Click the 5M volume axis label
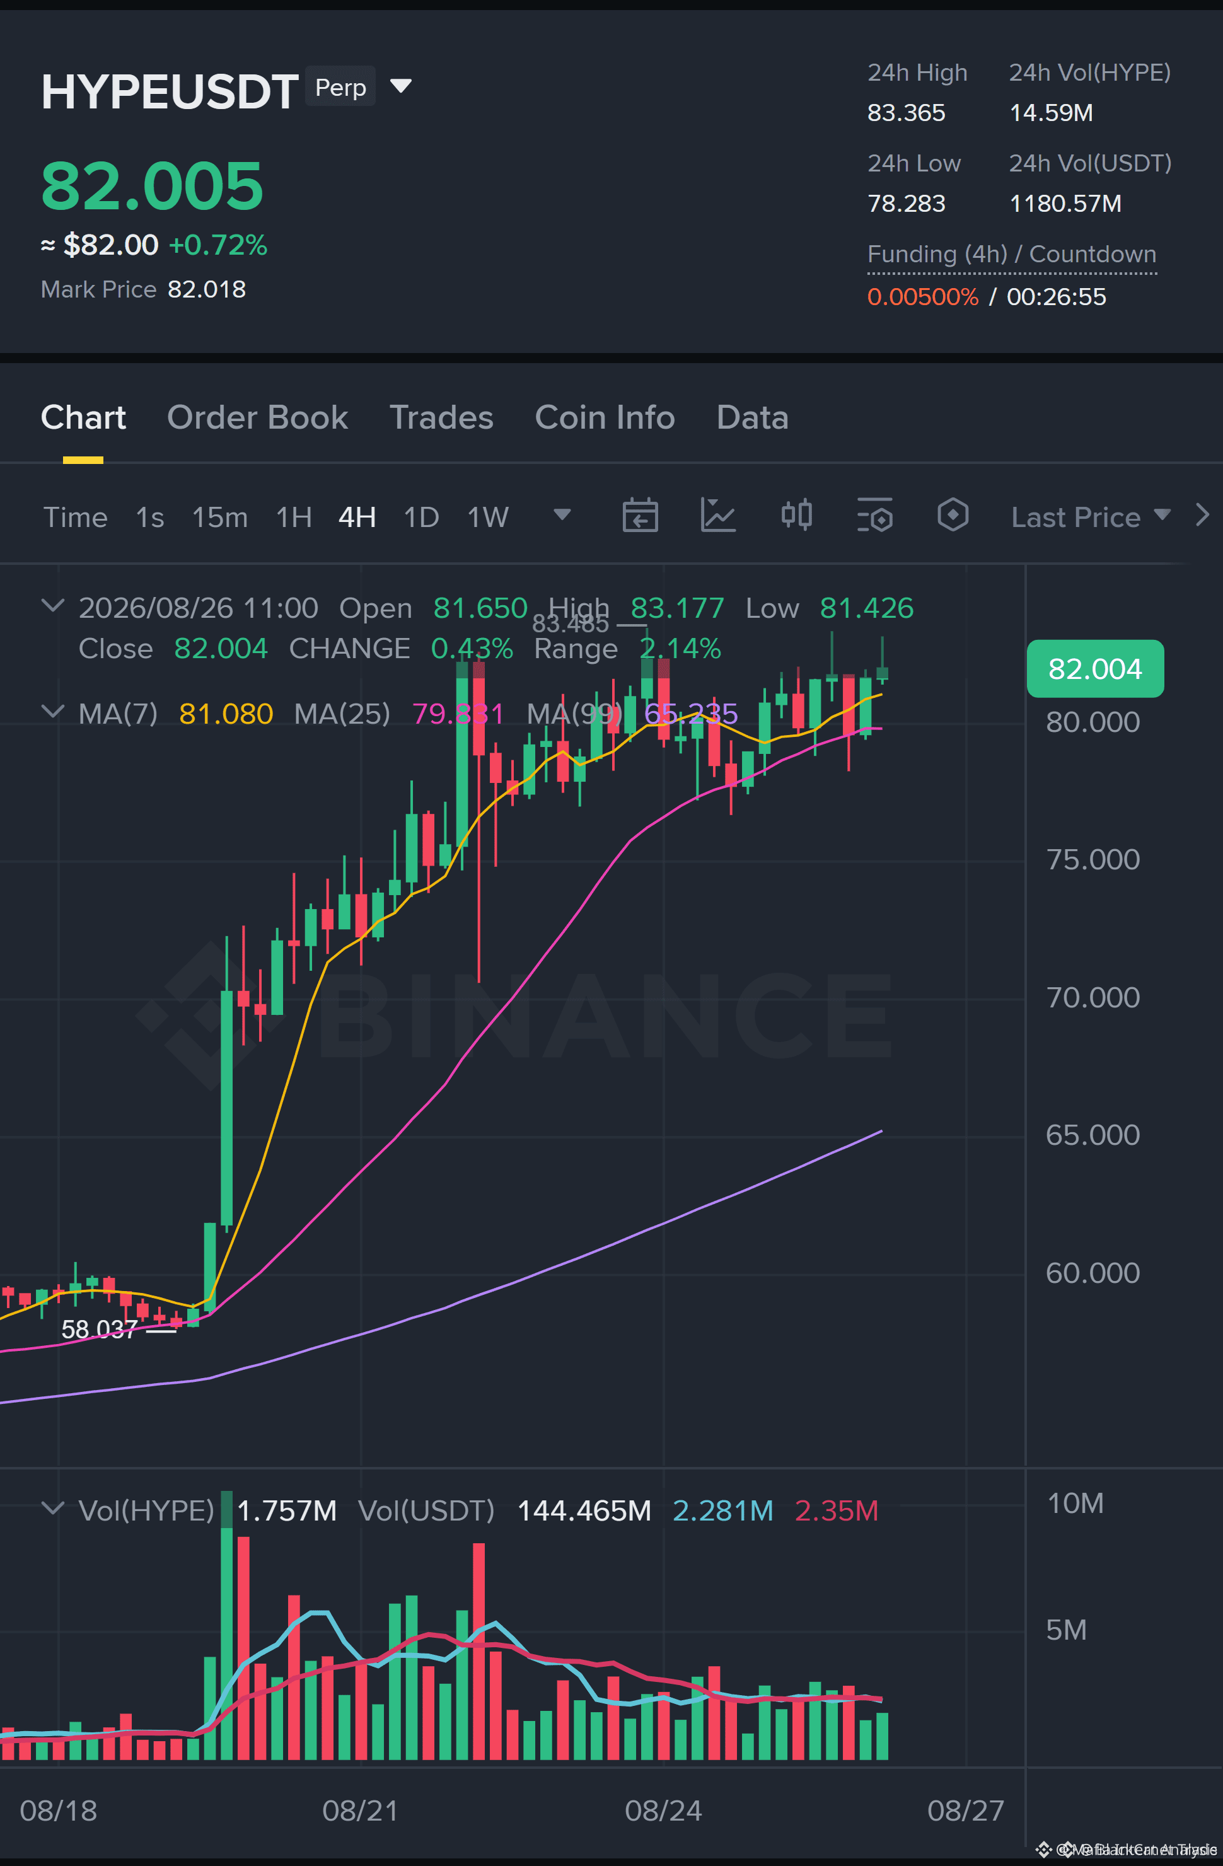The width and height of the screenshot is (1223, 1866). pyautogui.click(x=1066, y=1630)
